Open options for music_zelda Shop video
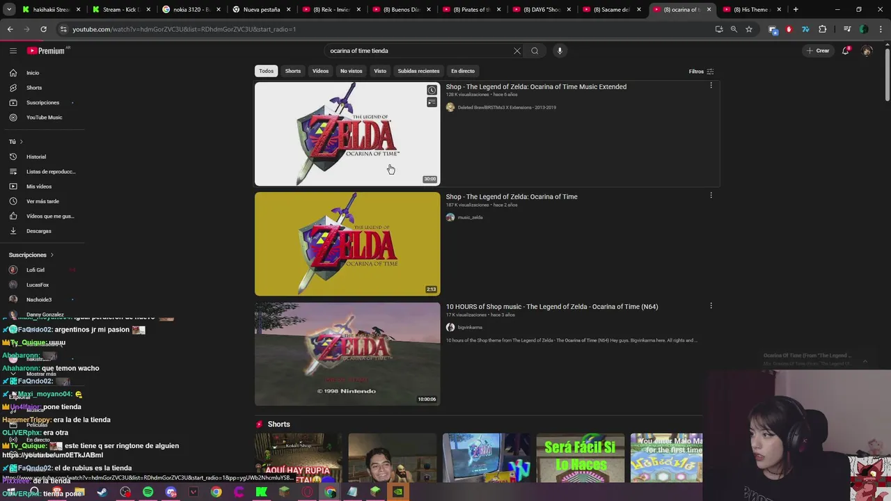The height and width of the screenshot is (501, 891). pyautogui.click(x=711, y=196)
